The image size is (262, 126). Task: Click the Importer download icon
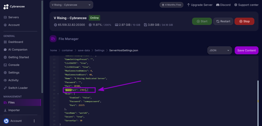tap(5, 110)
